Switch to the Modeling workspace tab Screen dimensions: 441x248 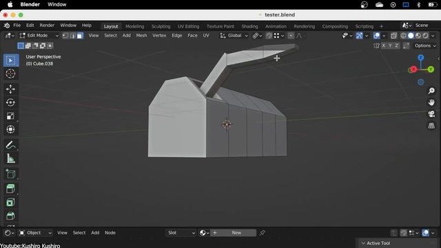tap(135, 26)
